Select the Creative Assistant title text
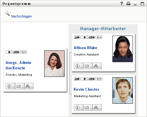 click(86, 55)
